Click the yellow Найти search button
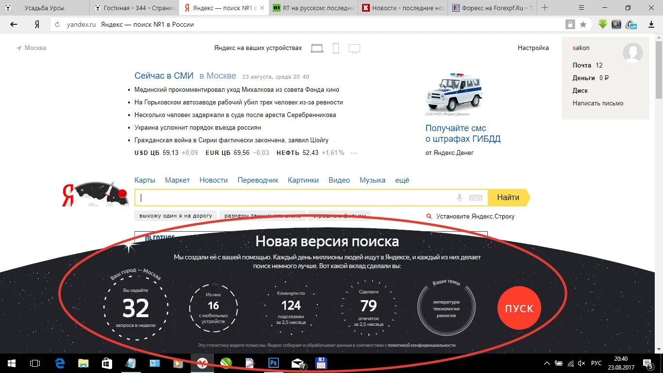663x373 pixels. (x=509, y=198)
